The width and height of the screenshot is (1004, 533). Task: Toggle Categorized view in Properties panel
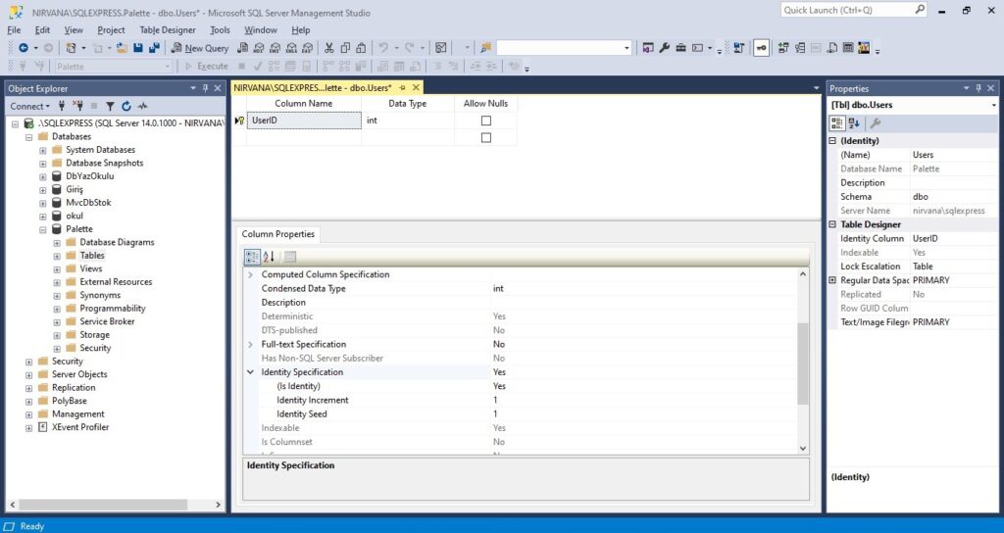[837, 122]
